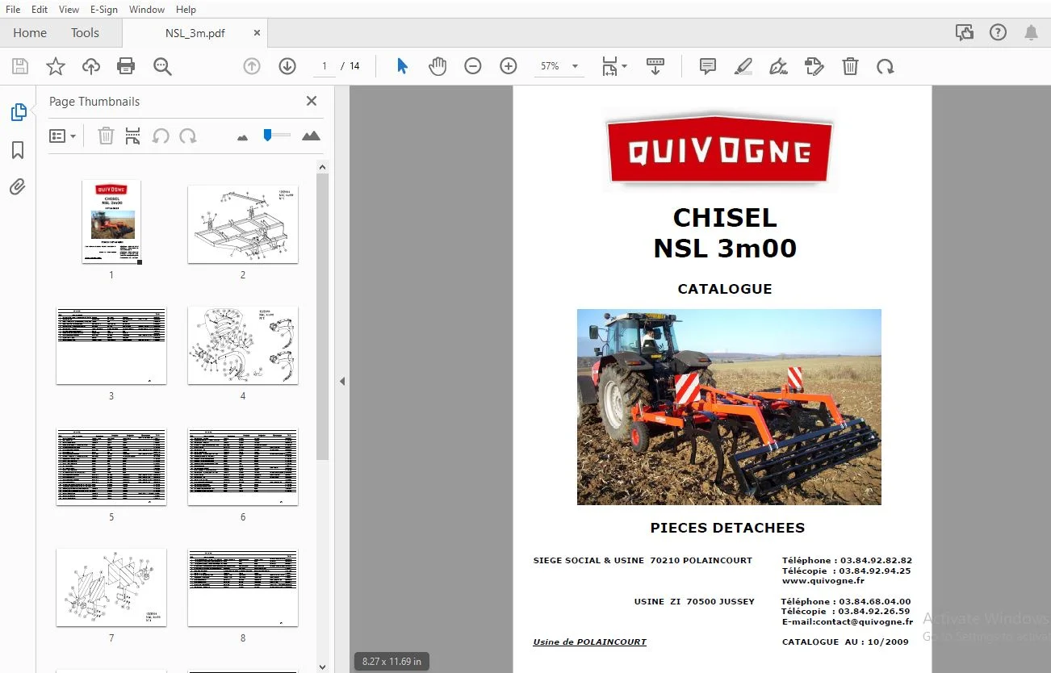Select page 1 thumbnail

(x=111, y=221)
